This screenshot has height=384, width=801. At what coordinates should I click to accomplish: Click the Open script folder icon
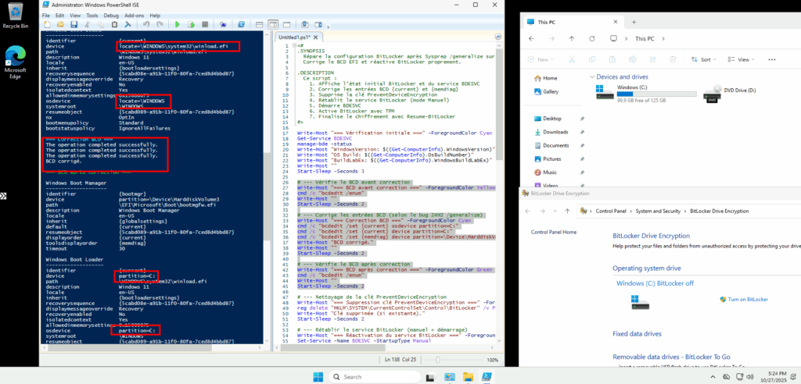(x=59, y=25)
